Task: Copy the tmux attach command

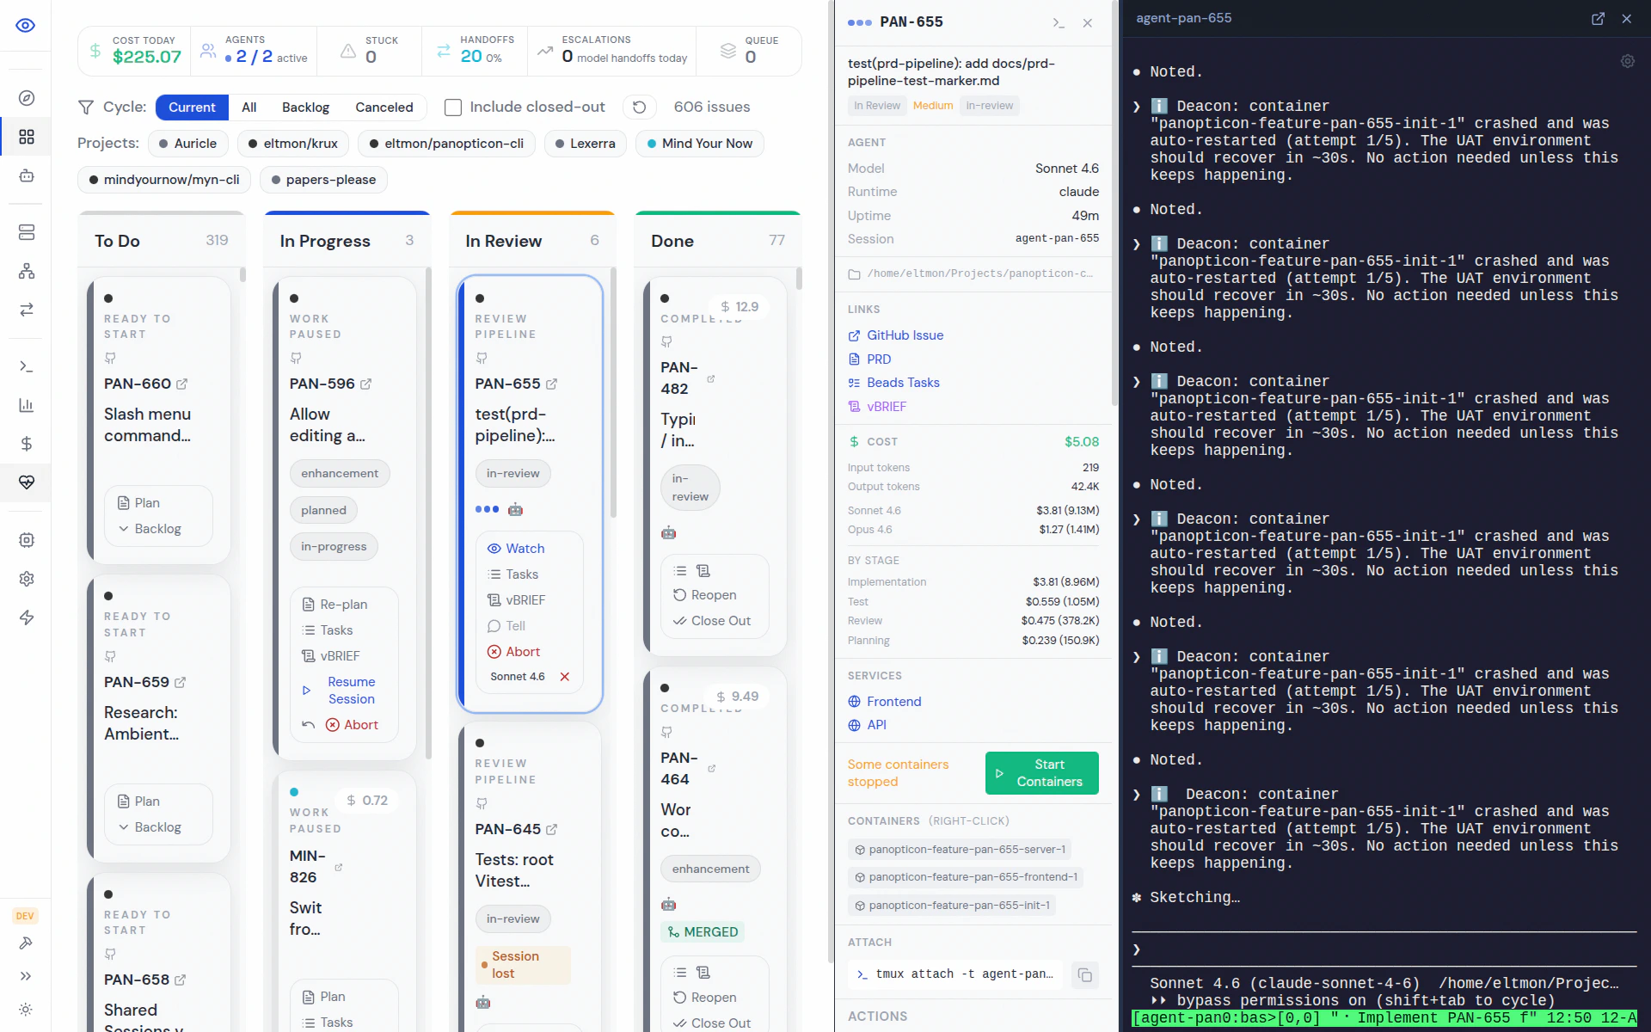Action: [1085, 975]
